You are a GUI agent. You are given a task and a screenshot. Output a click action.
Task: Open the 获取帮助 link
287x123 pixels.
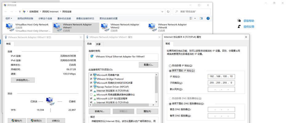[x=249, y=21]
